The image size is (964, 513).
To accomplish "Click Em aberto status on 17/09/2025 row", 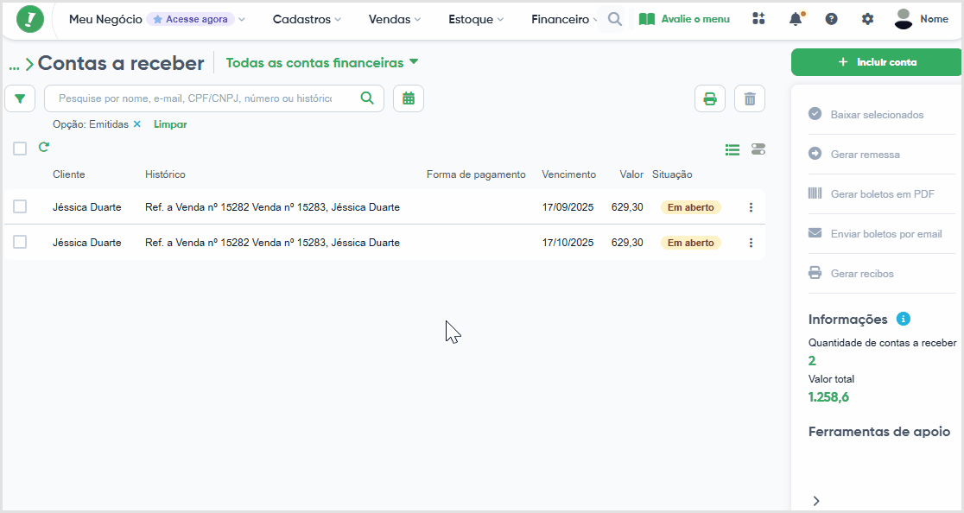I will (x=690, y=207).
